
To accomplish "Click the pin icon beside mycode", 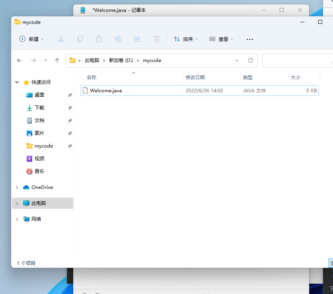I will pyautogui.click(x=70, y=146).
